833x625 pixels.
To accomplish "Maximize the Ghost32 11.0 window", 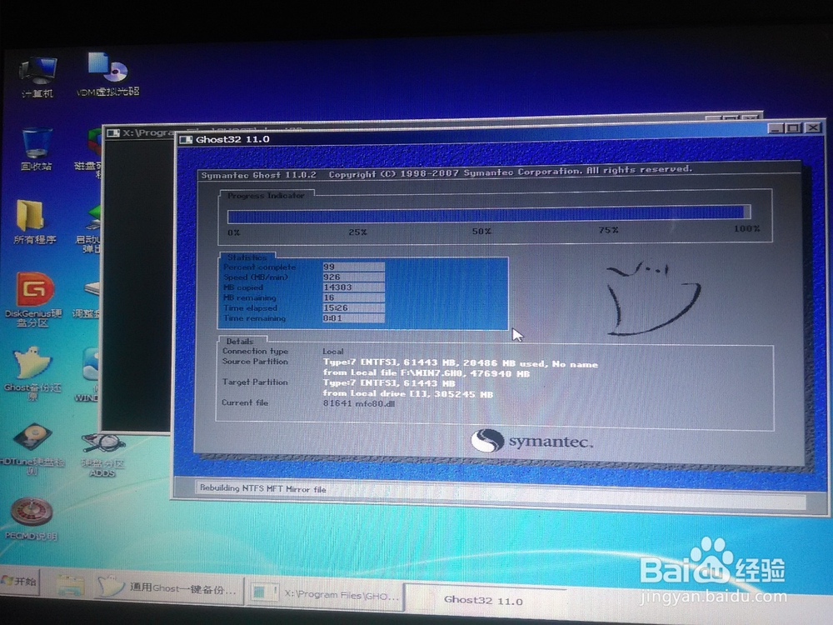I will pos(794,128).
